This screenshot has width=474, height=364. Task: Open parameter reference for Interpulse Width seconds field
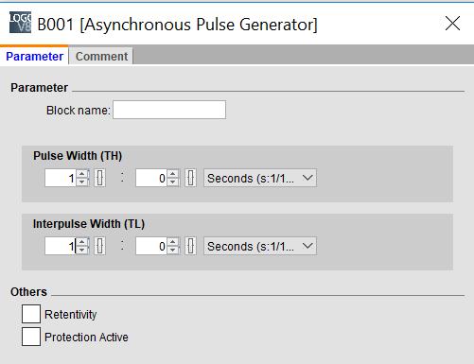[x=99, y=246]
